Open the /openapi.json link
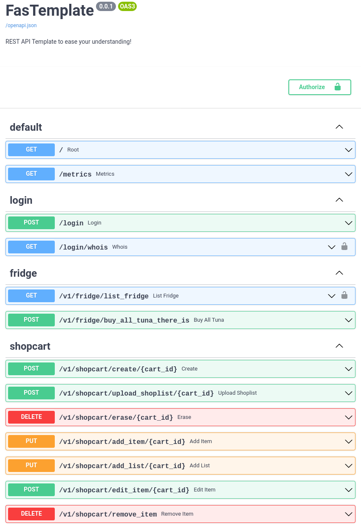361x528 pixels. 21,25
